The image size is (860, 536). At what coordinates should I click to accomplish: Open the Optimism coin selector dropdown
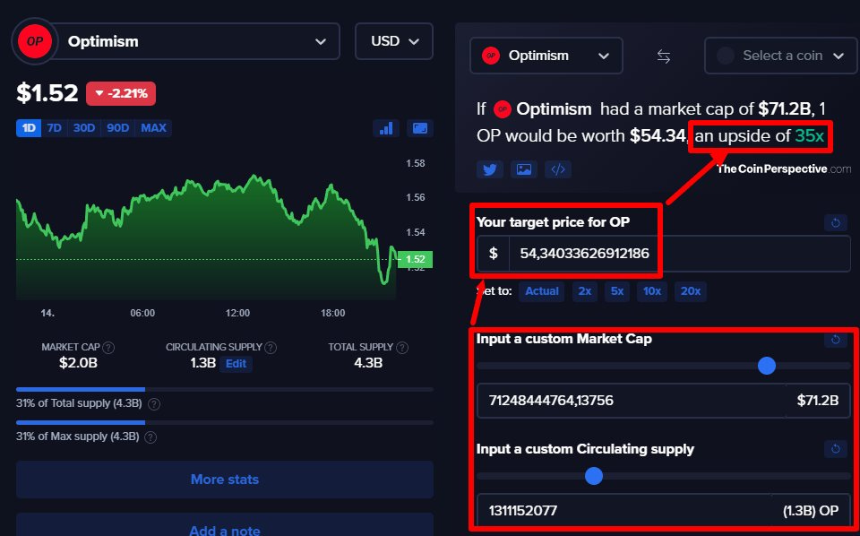pyautogui.click(x=197, y=41)
